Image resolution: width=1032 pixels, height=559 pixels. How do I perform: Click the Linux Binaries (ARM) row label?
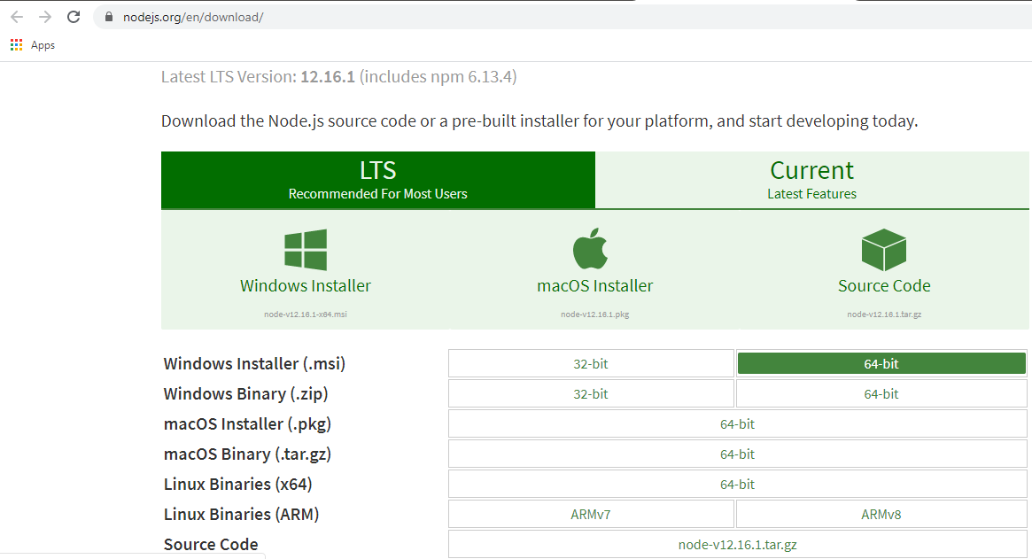242,514
